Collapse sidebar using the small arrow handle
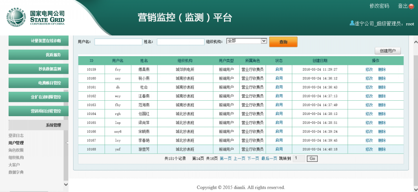This screenshot has width=418, height=192. pyautogui.click(x=67, y=143)
